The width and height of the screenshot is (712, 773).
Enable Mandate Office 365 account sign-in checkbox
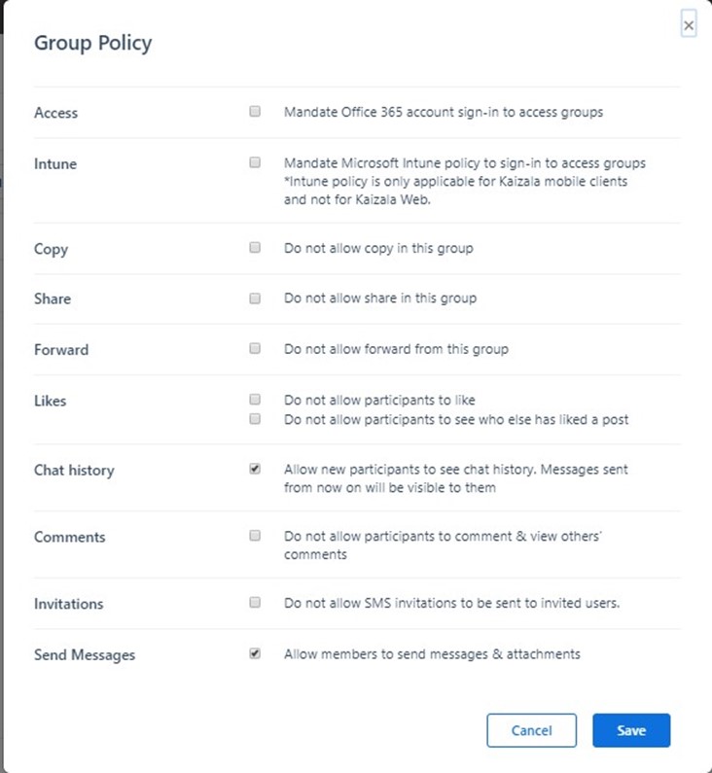pyautogui.click(x=255, y=112)
